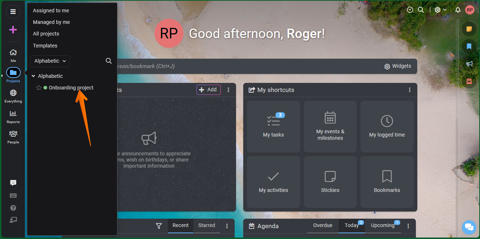Viewport: 480px width, 239px height.
Task: Open the hamburger menu in sidebar
Action: (13, 12)
